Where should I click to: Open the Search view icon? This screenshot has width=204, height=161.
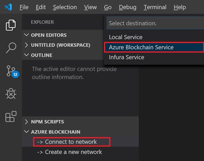tap(11, 48)
